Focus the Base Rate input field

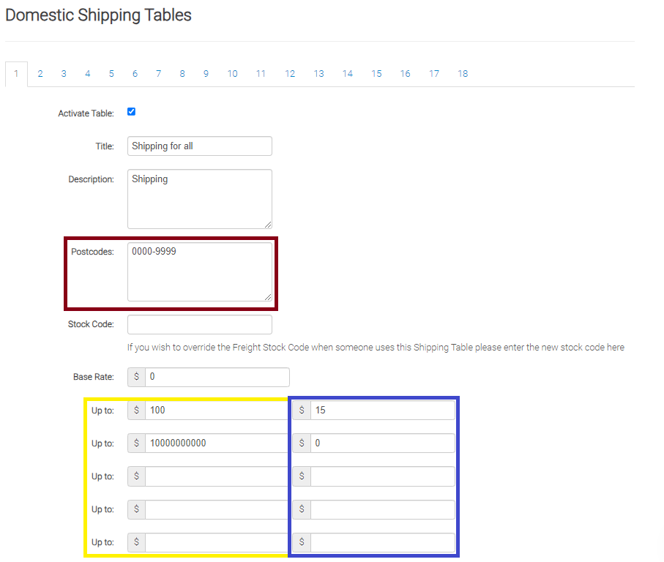click(x=217, y=377)
